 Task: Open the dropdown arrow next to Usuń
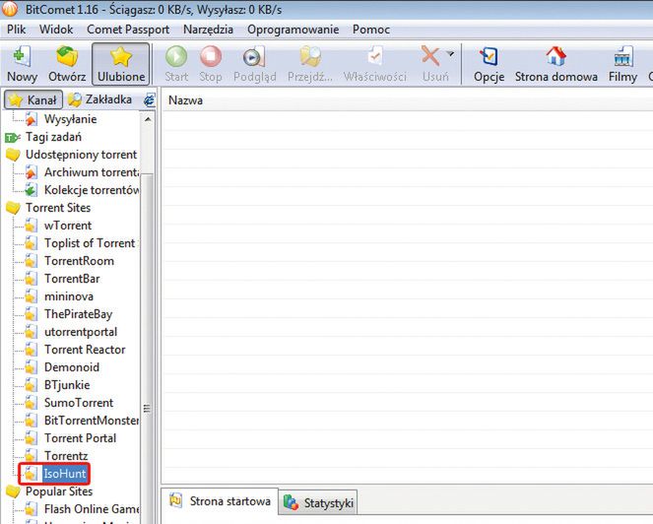[450, 54]
